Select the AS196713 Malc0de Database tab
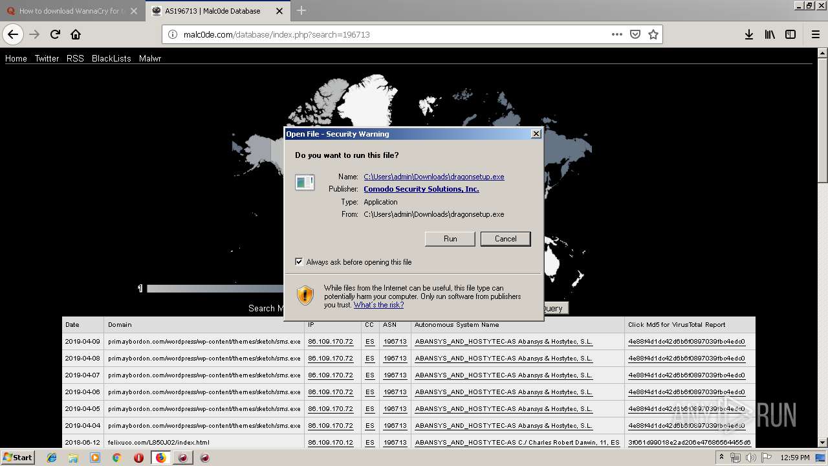 click(218, 11)
